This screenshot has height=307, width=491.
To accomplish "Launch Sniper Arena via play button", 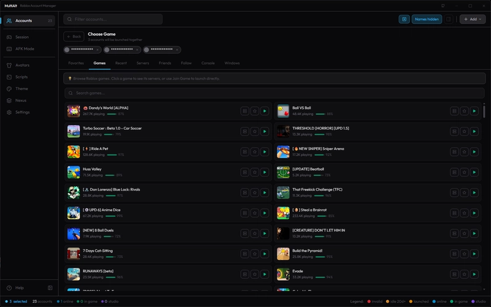I will click(474, 151).
